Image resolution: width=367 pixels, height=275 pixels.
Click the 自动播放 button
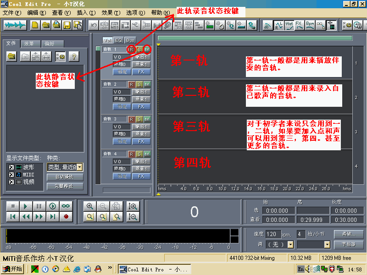coord(65,177)
